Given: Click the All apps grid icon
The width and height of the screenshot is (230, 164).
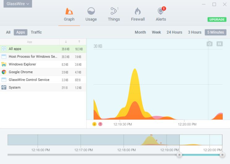Looking at the screenshot, I should point(4,49).
